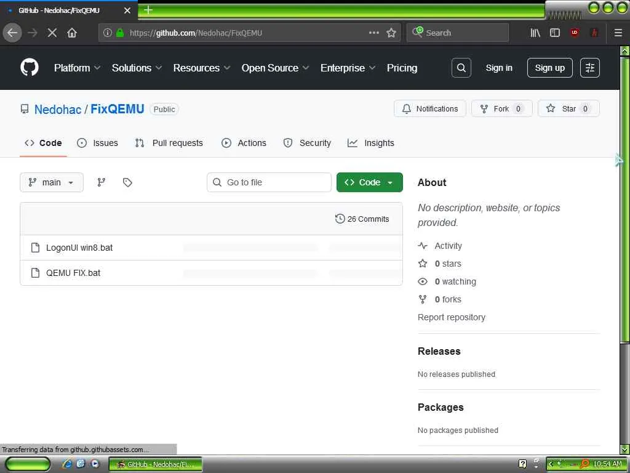630x473 pixels.
Task: Click the green padlock in the address bar
Action: [120, 33]
